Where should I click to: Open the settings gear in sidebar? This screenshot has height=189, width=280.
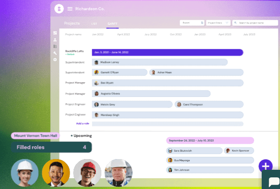[55, 60]
